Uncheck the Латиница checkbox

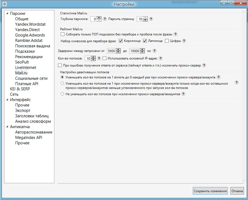click(x=145, y=41)
